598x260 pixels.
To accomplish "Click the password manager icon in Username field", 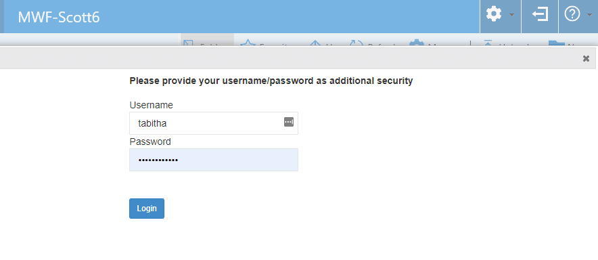I will [289, 122].
